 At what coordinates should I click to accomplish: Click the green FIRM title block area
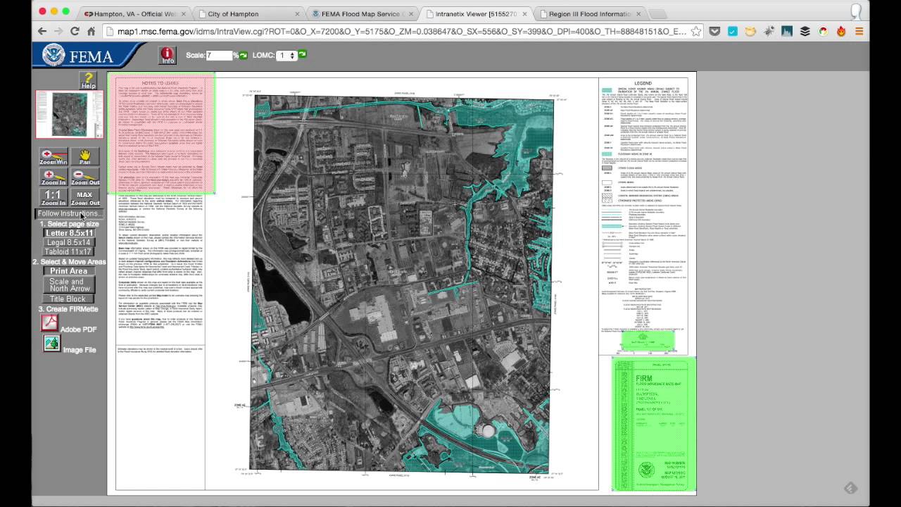click(654, 424)
